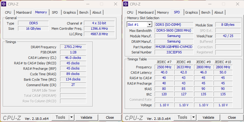
Task: Click the DDR5 (SO-DIMM) module type field
Action: click(174, 25)
